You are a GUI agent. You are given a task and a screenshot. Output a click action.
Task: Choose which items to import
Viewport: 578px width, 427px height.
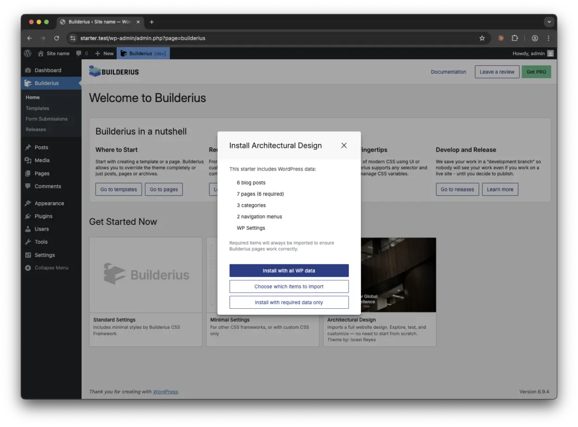point(289,287)
